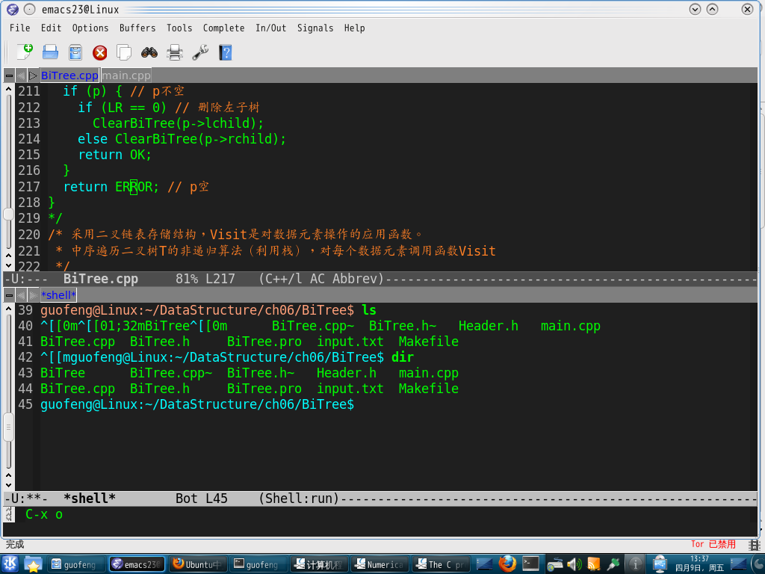Launch Firefox from the panel
Image resolution: width=765 pixels, height=574 pixels.
click(x=507, y=564)
